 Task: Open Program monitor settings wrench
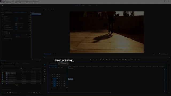click(x=160, y=54)
